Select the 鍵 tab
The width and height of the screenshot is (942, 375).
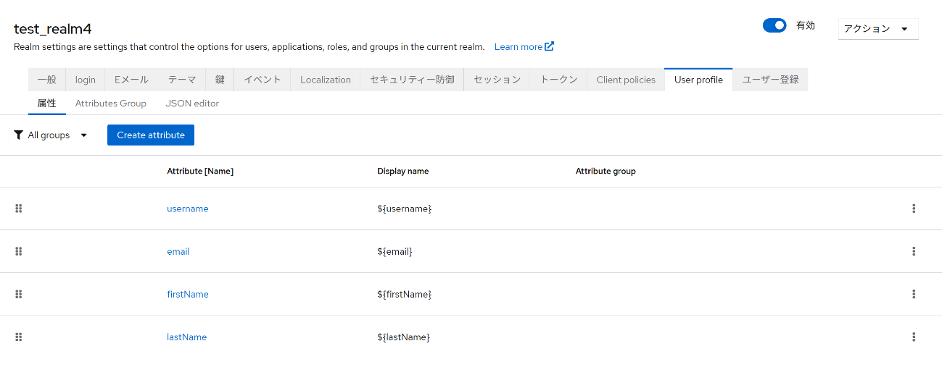pos(220,80)
